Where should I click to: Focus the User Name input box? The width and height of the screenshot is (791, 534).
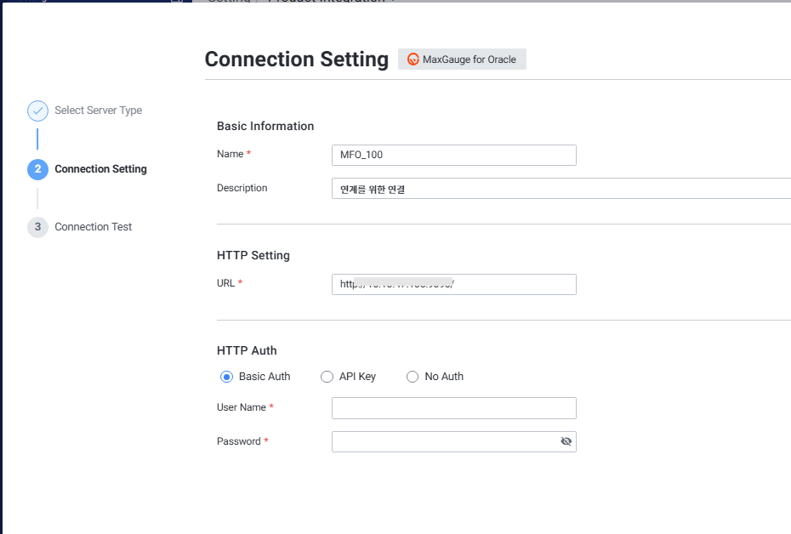pos(453,408)
